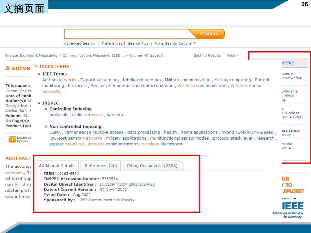Select 'radio networks' controlled indexing term
The height and width of the screenshot is (233, 311).
(87, 115)
